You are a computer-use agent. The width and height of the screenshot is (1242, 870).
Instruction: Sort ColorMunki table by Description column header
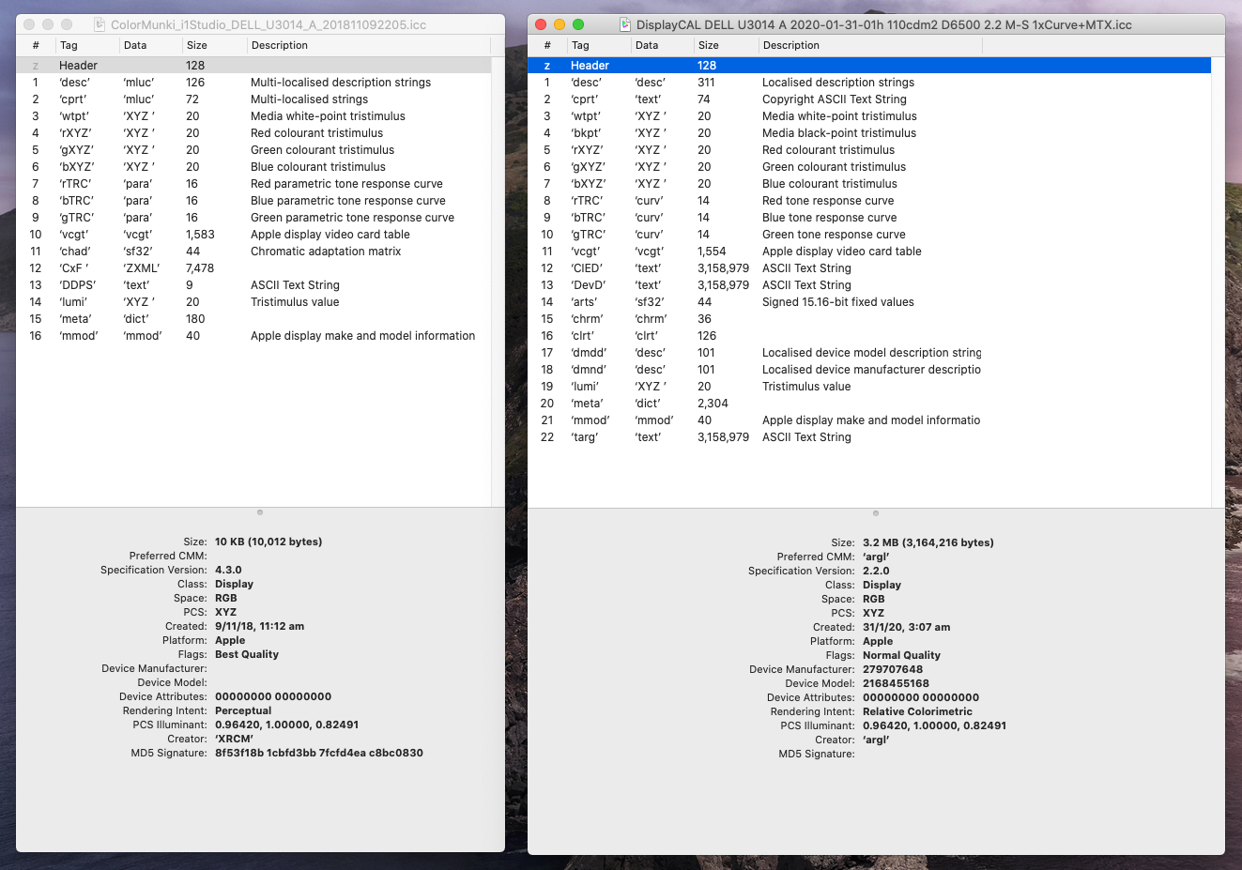tap(368, 45)
